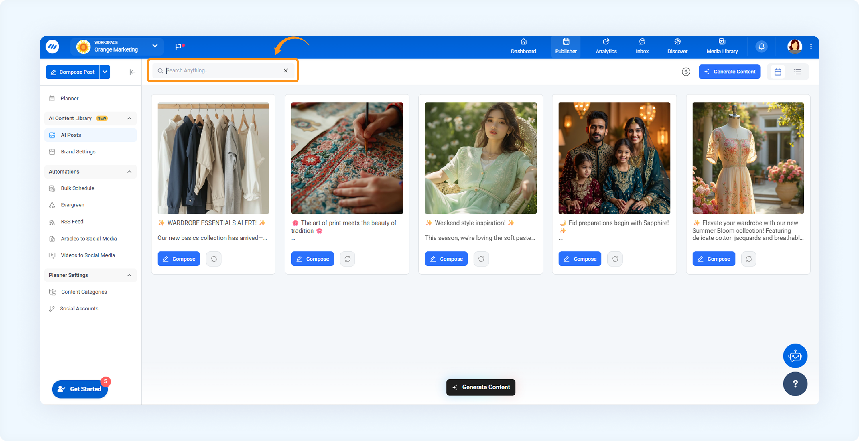This screenshot has height=441, width=859.
Task: Clear the search field with X
Action: tap(286, 70)
